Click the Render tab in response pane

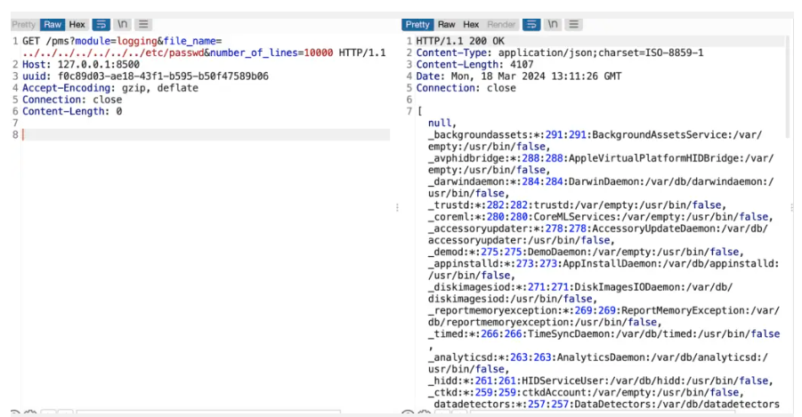pos(501,24)
